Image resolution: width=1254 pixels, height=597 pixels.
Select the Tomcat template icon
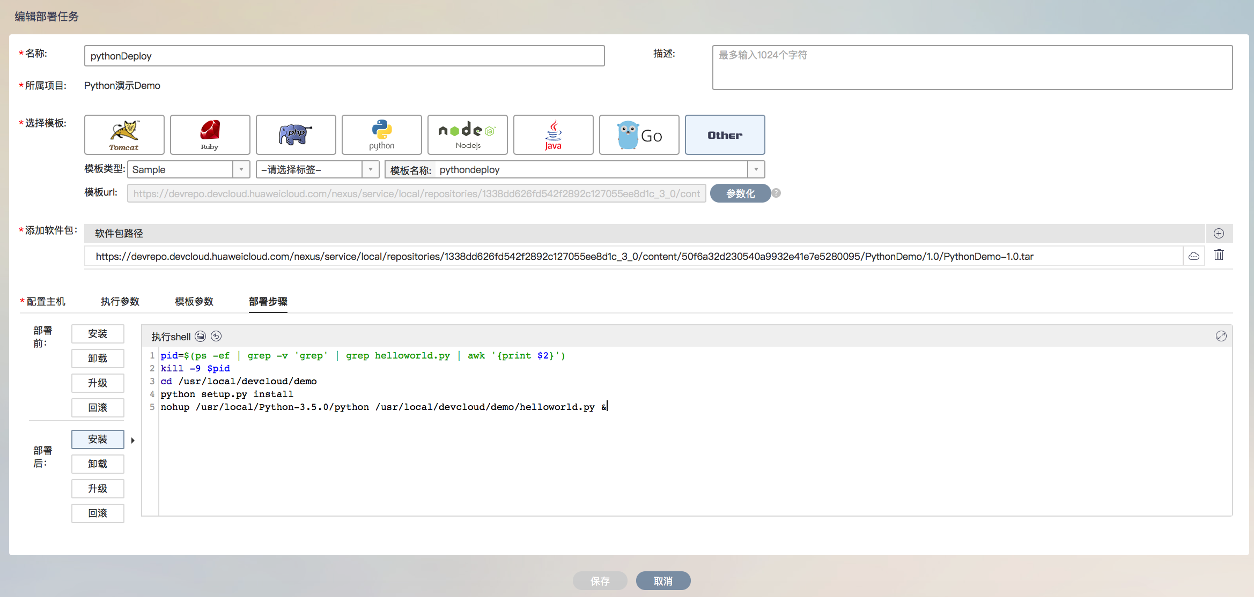click(124, 135)
